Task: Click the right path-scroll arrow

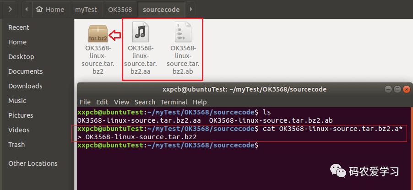Action: click(x=190, y=10)
